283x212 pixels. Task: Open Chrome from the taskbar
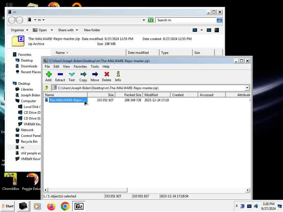point(65,206)
